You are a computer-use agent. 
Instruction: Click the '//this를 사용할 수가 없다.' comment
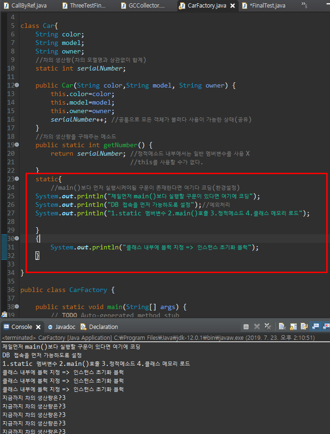tap(167, 162)
